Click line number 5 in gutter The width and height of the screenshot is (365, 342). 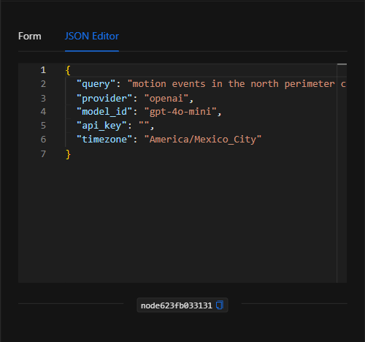(43, 126)
